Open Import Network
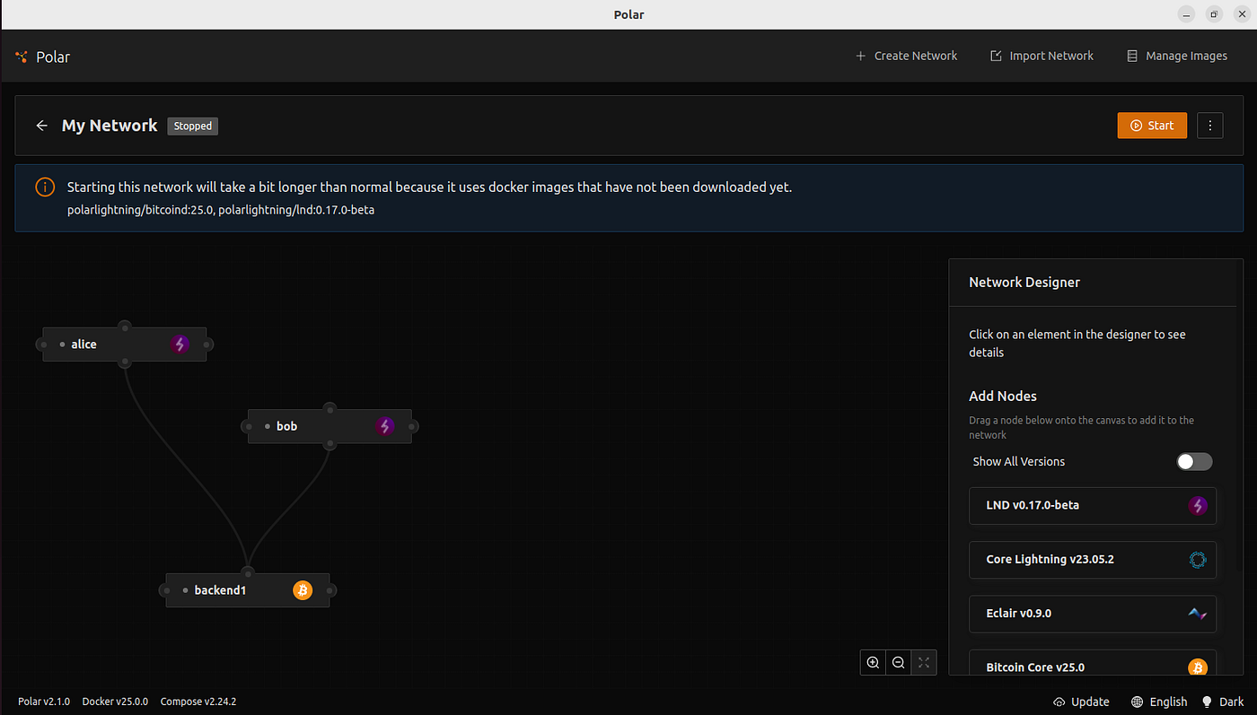This screenshot has width=1257, height=715. (1042, 56)
